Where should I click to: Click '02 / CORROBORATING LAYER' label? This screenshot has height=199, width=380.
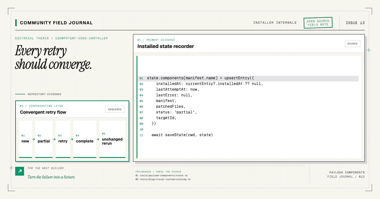(41, 106)
